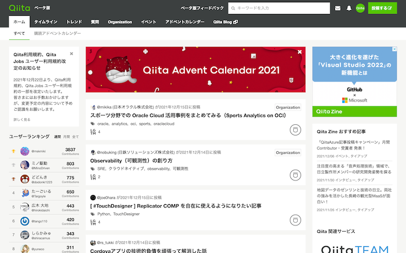Dismiss the terms of service notice

72,54
